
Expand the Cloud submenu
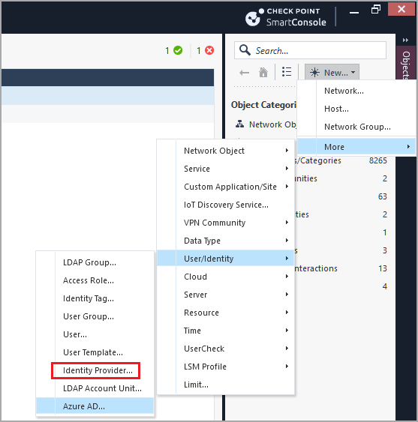226,277
